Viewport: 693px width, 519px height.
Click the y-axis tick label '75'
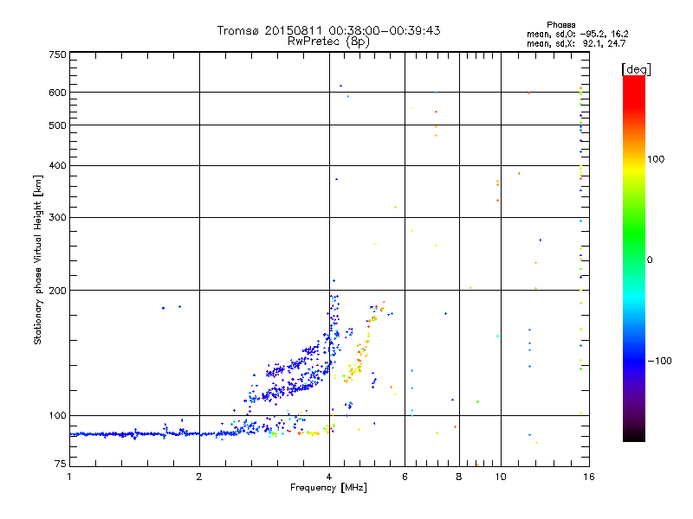click(x=61, y=464)
